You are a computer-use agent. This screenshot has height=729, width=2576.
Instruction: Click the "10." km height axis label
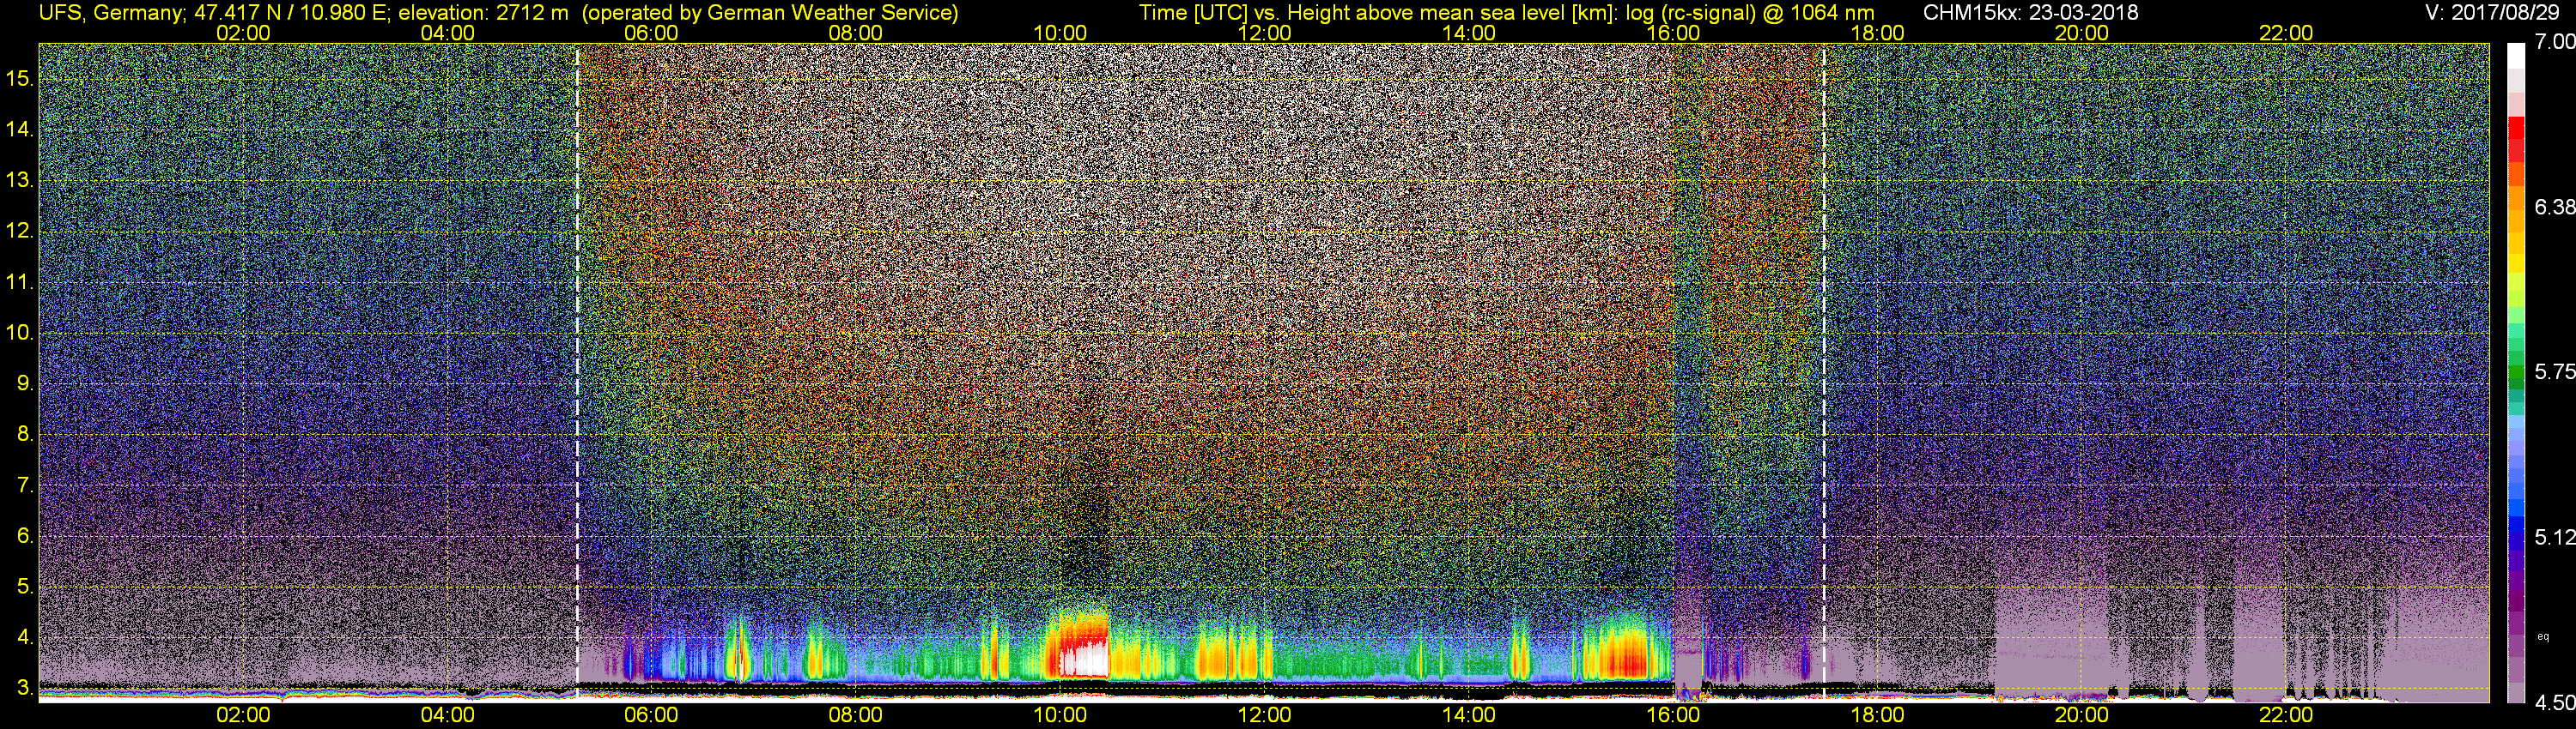point(20,333)
